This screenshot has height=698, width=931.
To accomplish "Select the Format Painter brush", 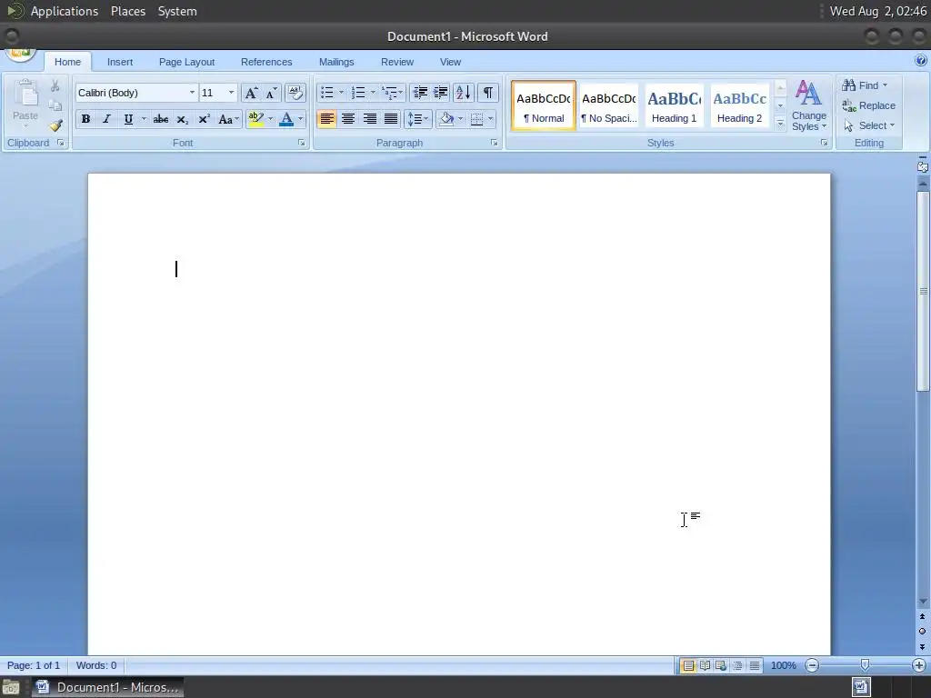I will click(55, 125).
